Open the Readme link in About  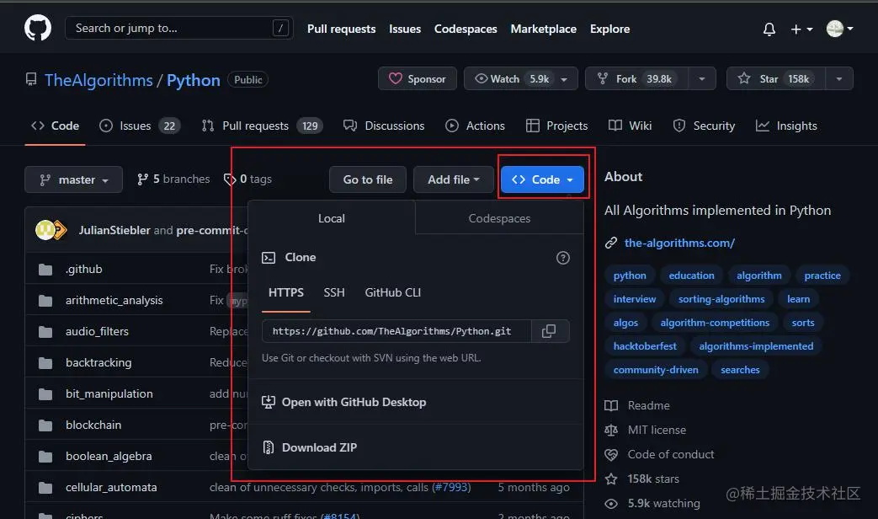[637, 405]
